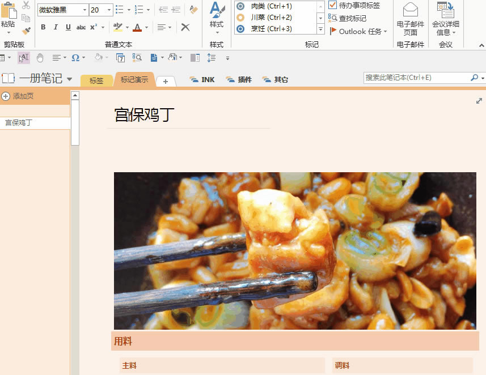The height and width of the screenshot is (375, 486).
Task: Click the find tags icon in quick toolbar
Action: click(137, 58)
